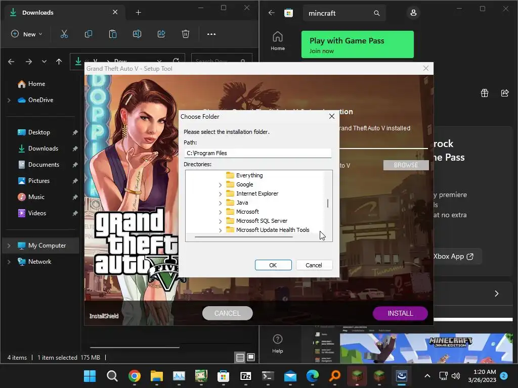Select the Downloads tab in File Explorer
Viewport: 518px width, 388px height.
click(x=63, y=13)
